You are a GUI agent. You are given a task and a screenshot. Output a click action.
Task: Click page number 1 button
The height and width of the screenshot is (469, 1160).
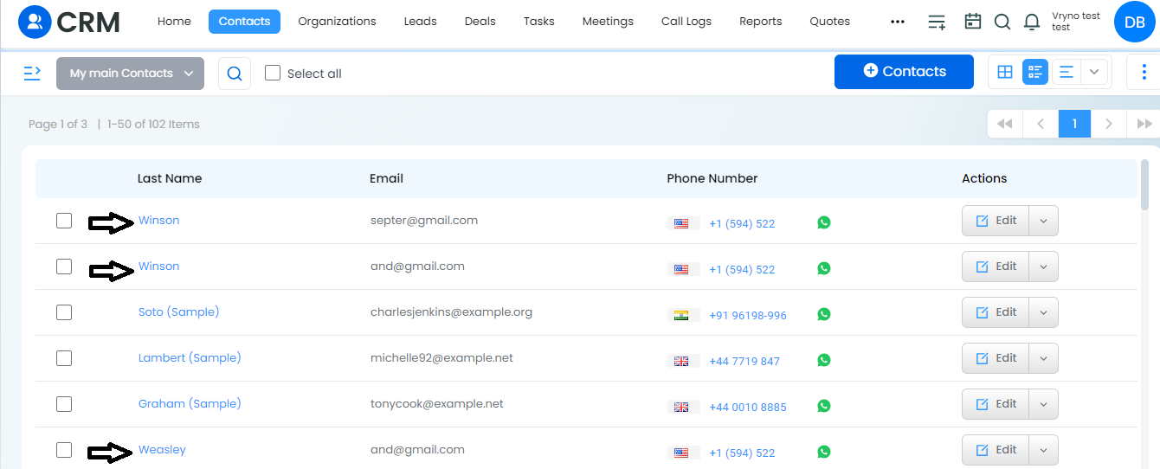tap(1074, 124)
